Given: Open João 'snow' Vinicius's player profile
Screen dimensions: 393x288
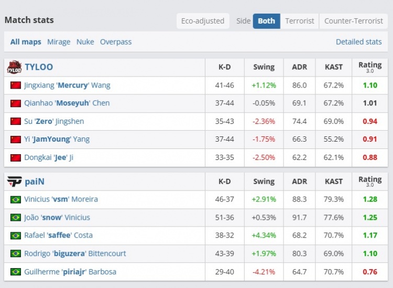Looking at the screenshot, I should (x=57, y=218).
